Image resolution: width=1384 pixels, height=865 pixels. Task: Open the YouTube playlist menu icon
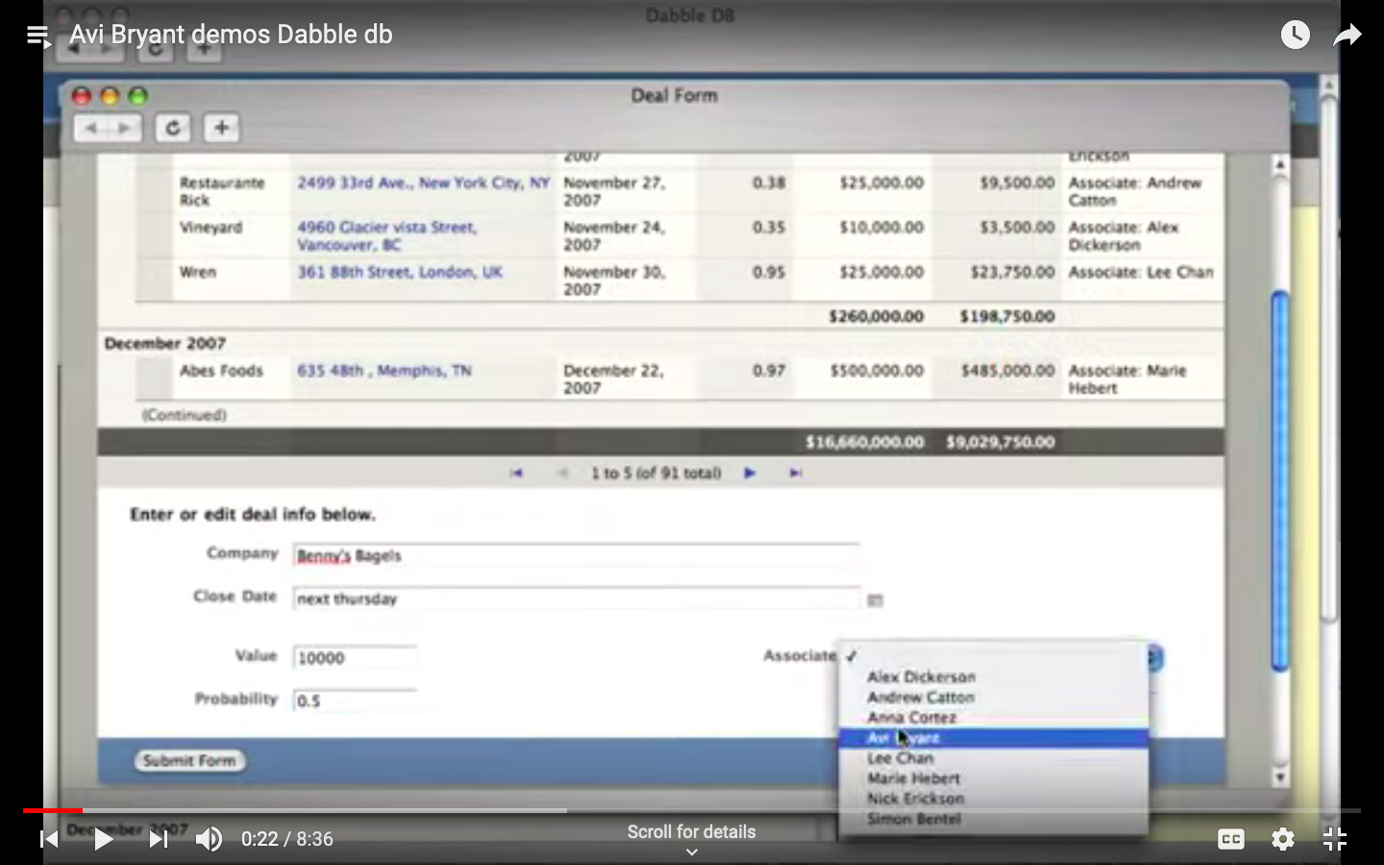pos(37,36)
